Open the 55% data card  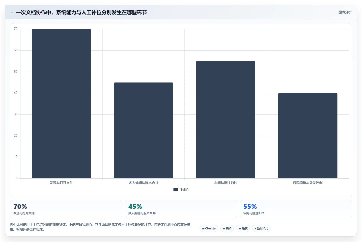click(x=296, y=209)
